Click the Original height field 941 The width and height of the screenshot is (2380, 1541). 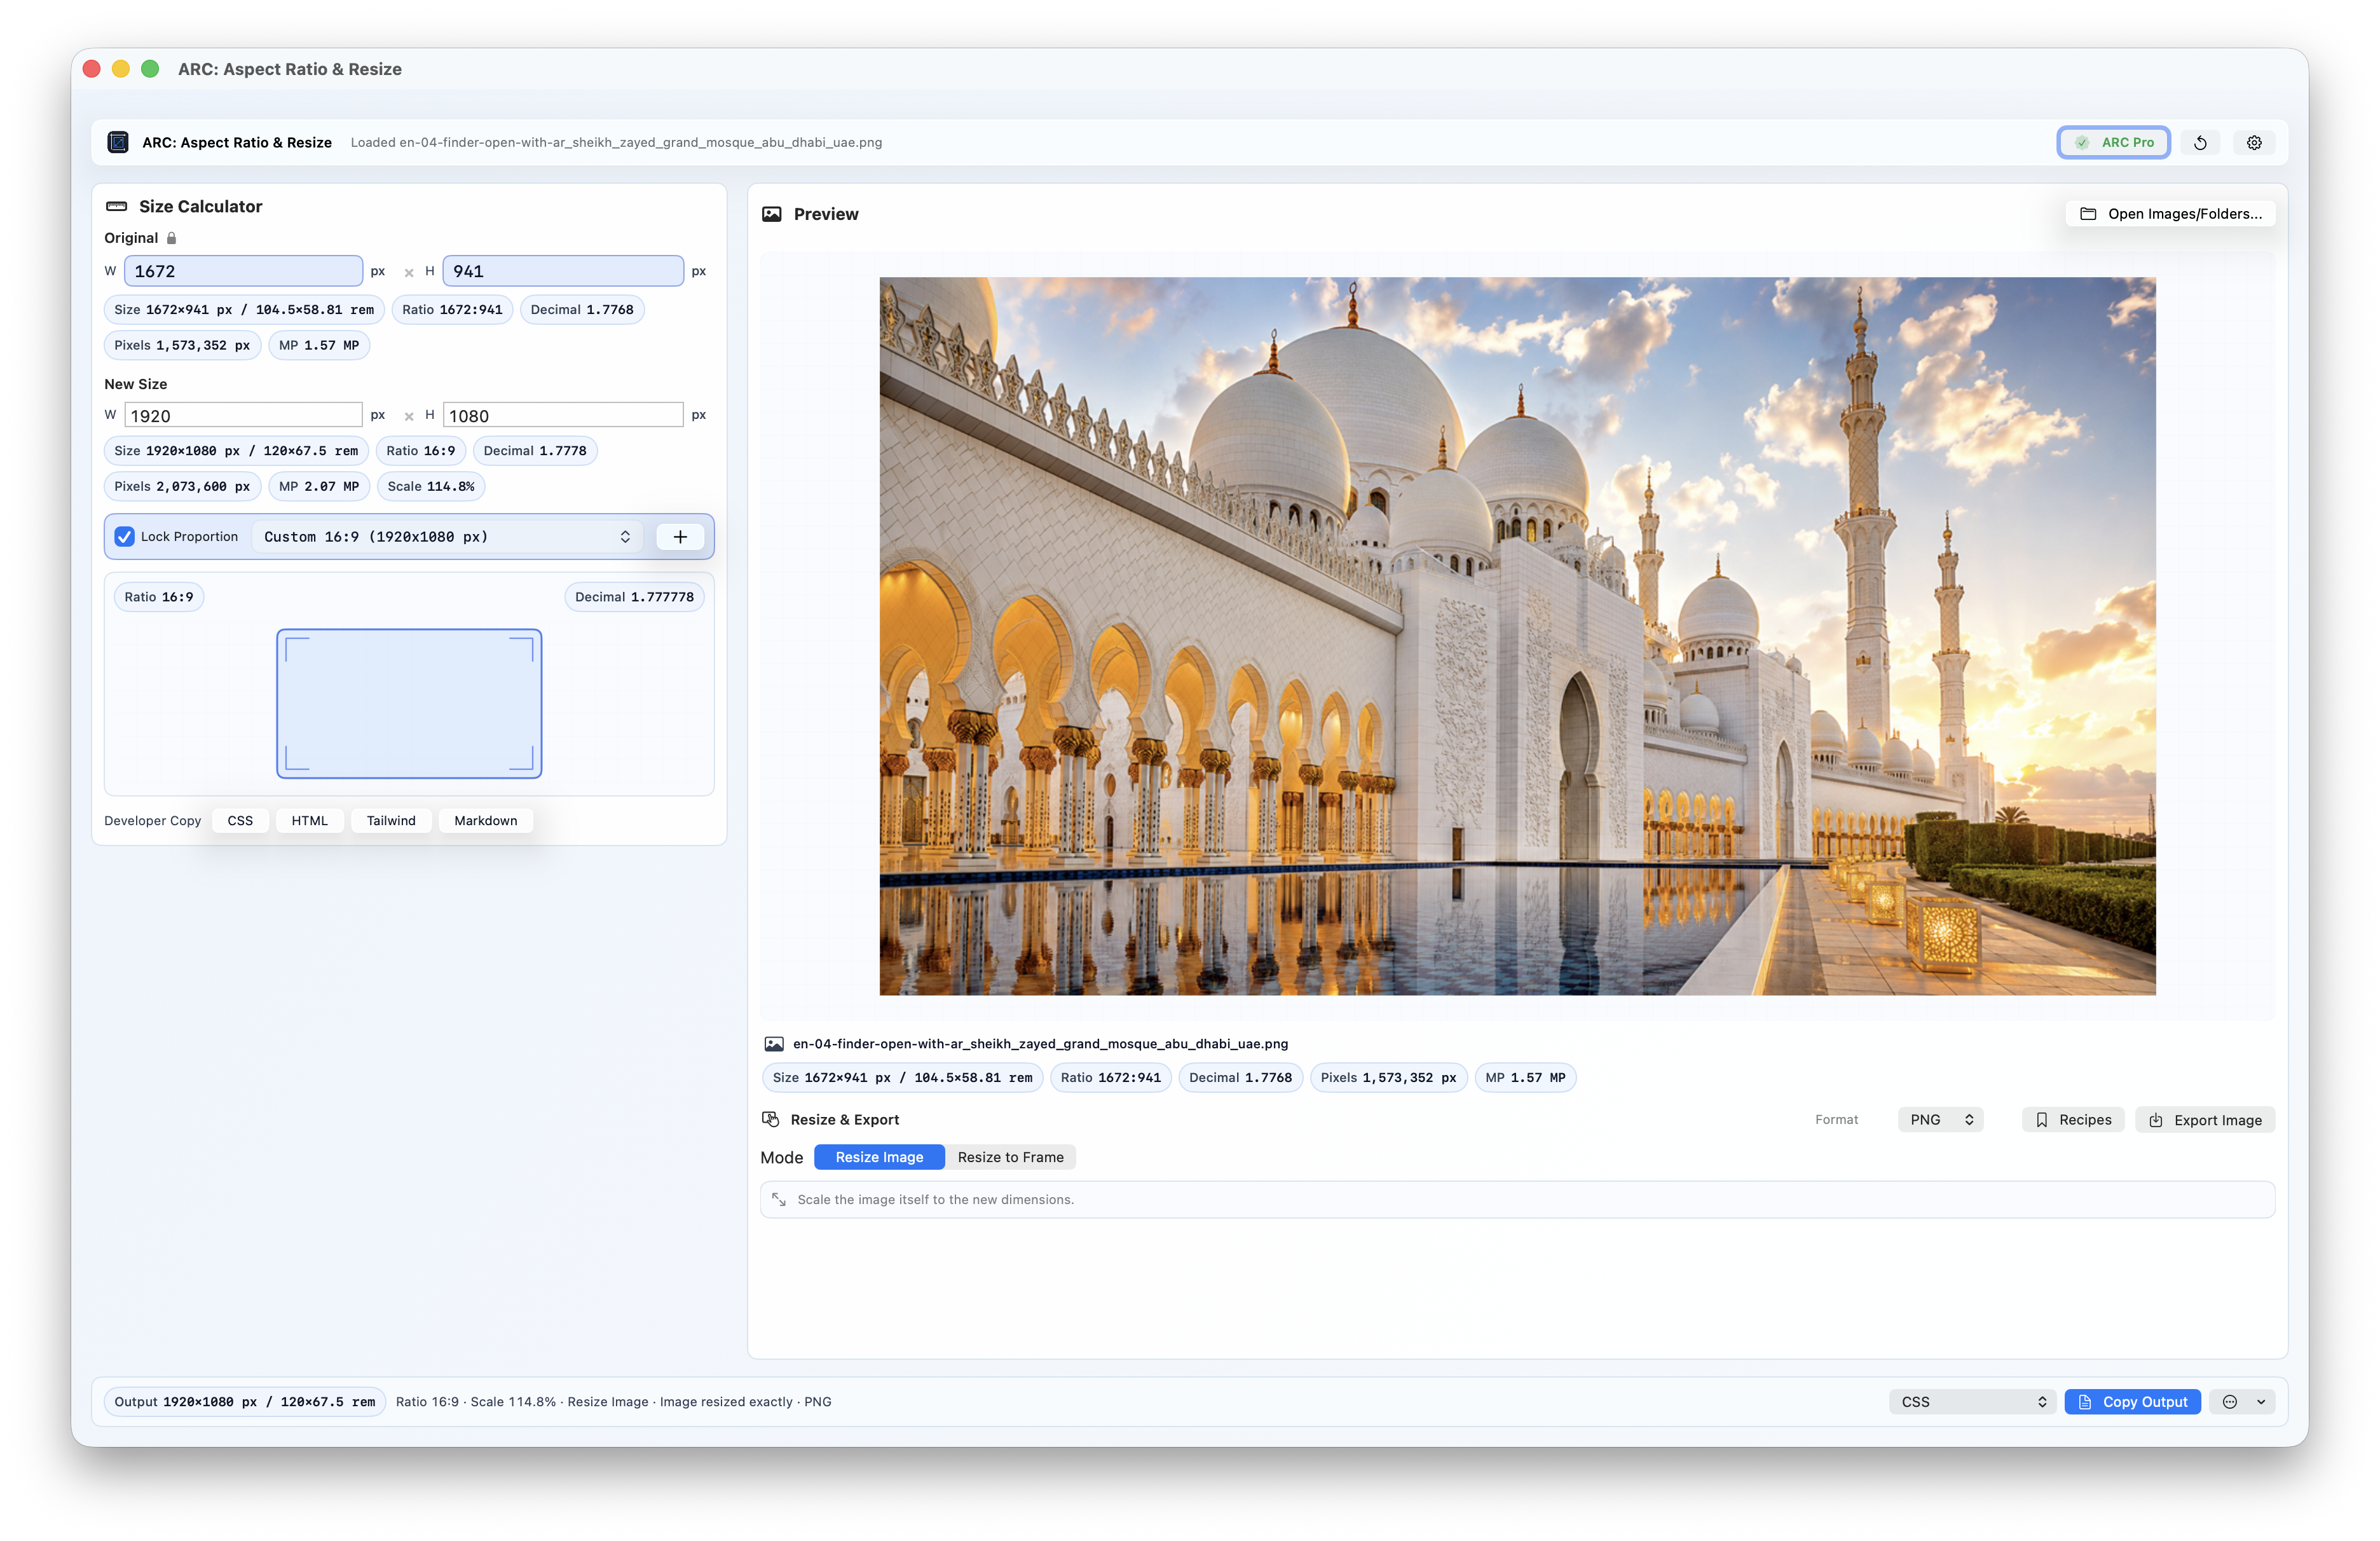[x=563, y=271]
